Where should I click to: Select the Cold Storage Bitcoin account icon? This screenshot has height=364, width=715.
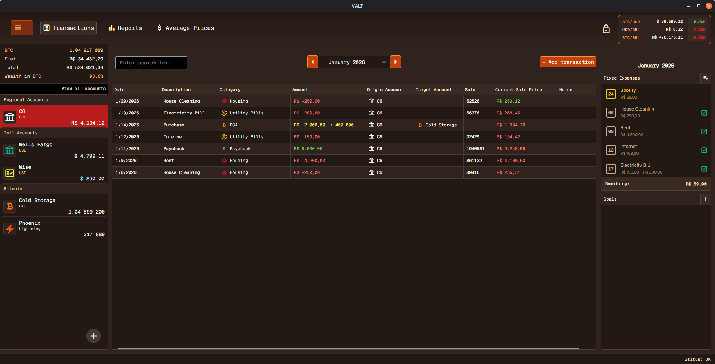tap(10, 206)
